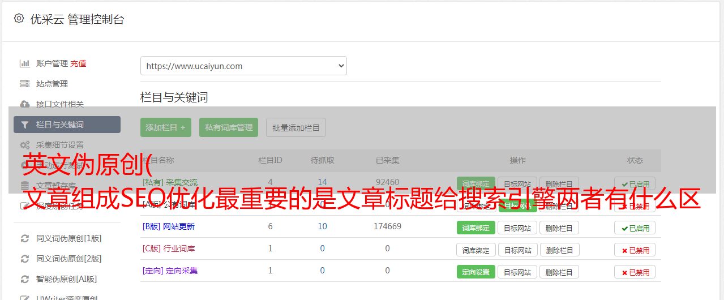The height and width of the screenshot is (300, 724).
Task: Click the 栏目ID column header
Action: coord(270,160)
